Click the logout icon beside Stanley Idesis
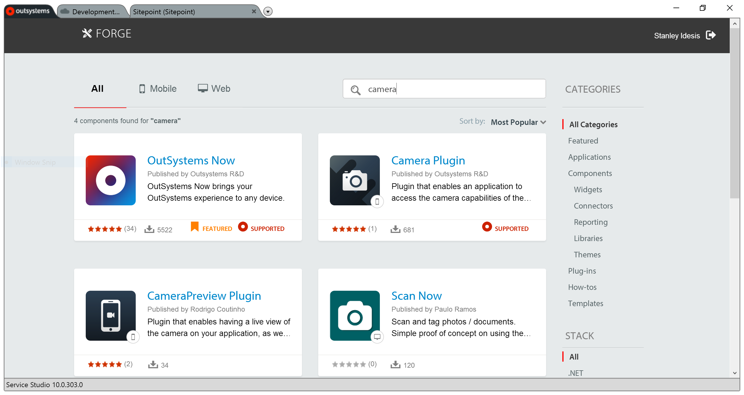 coord(711,35)
